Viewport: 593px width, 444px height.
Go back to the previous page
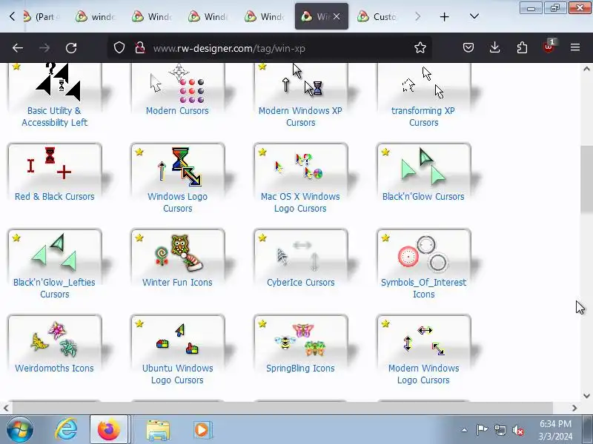tap(18, 48)
